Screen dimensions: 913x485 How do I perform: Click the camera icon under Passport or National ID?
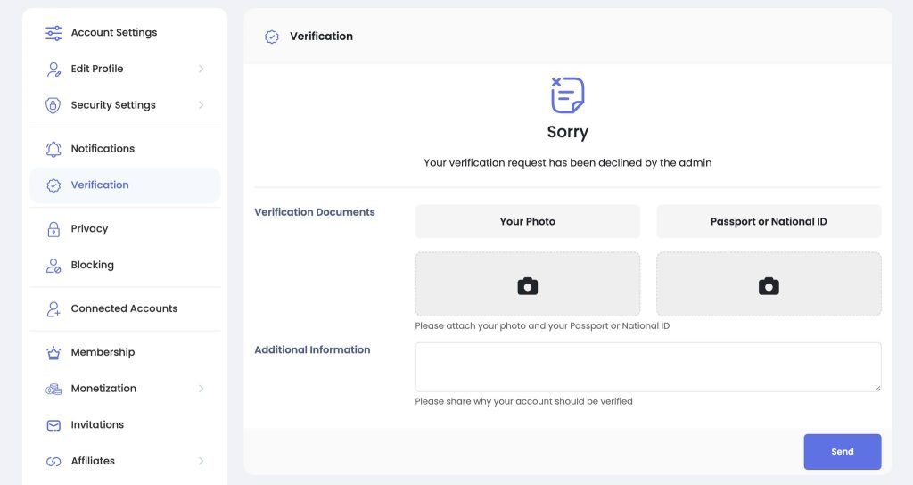point(769,286)
